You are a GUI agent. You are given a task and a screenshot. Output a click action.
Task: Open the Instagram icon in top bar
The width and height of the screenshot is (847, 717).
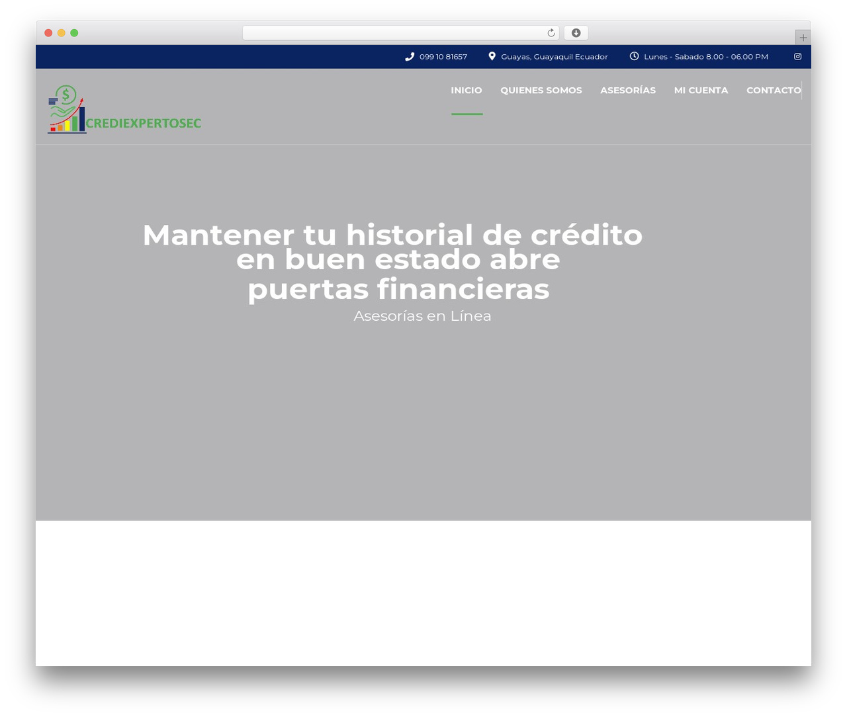pos(798,56)
